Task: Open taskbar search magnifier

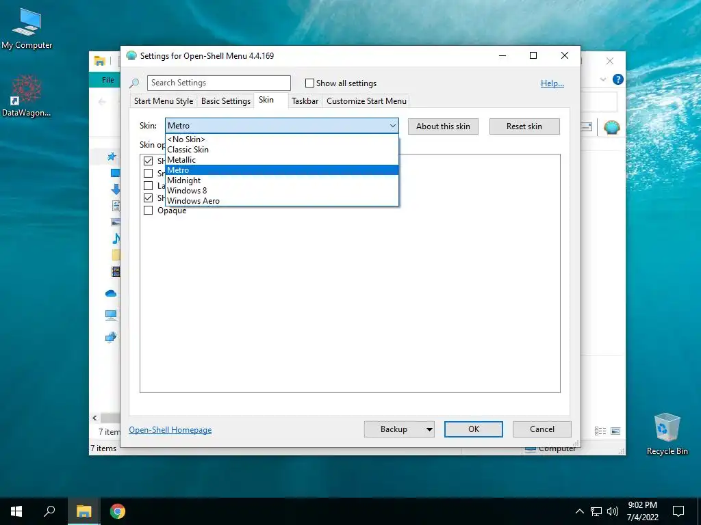Action: [49, 511]
